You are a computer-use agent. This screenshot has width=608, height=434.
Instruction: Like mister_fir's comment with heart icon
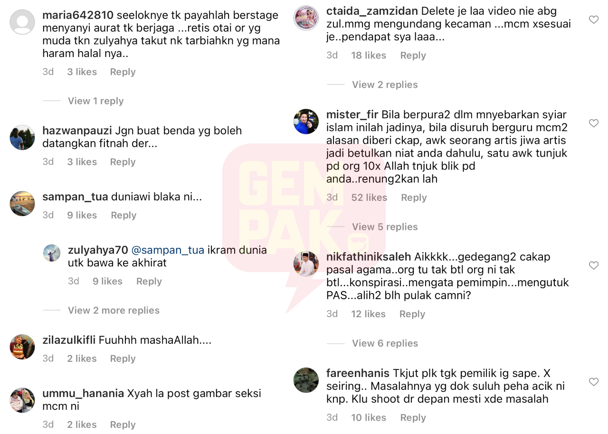(593, 123)
